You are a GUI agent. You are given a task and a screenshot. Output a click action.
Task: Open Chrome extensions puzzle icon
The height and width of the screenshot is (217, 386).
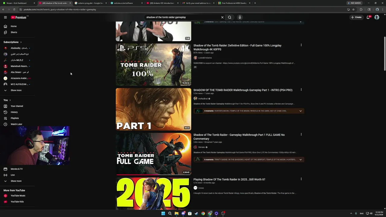coord(361,9)
